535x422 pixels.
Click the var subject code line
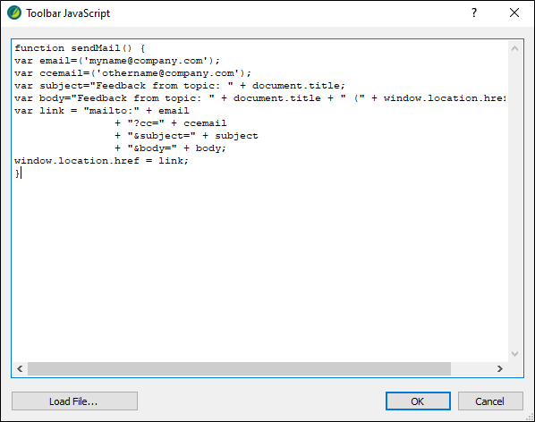point(180,86)
